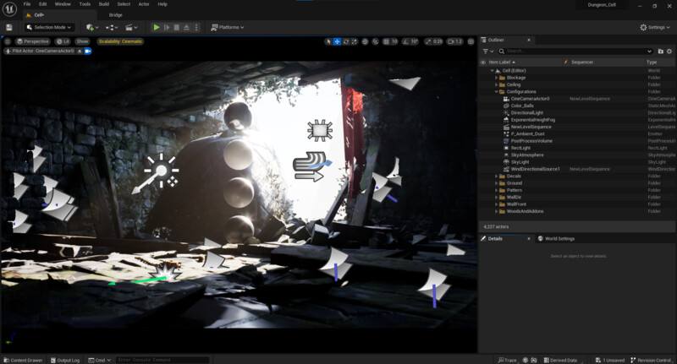Open the Outliner filter options

(x=488, y=52)
